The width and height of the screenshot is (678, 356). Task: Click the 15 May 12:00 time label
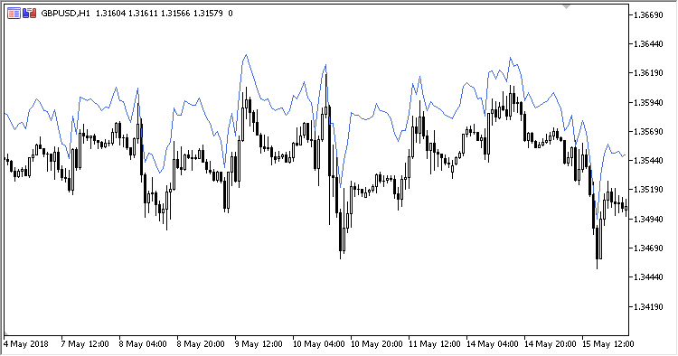coord(608,344)
